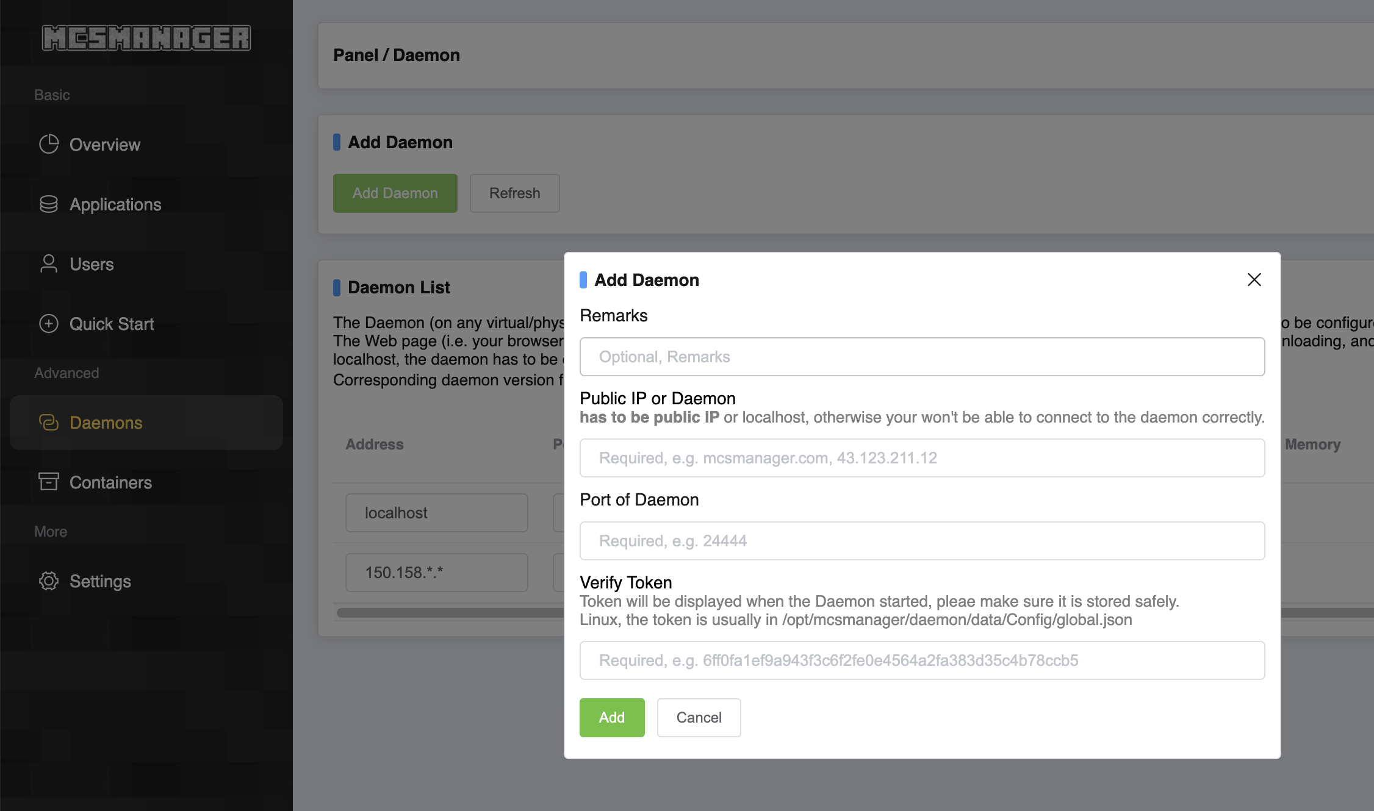Navigate to the Overview menu entry
Image resolution: width=1374 pixels, height=811 pixels.
[104, 145]
